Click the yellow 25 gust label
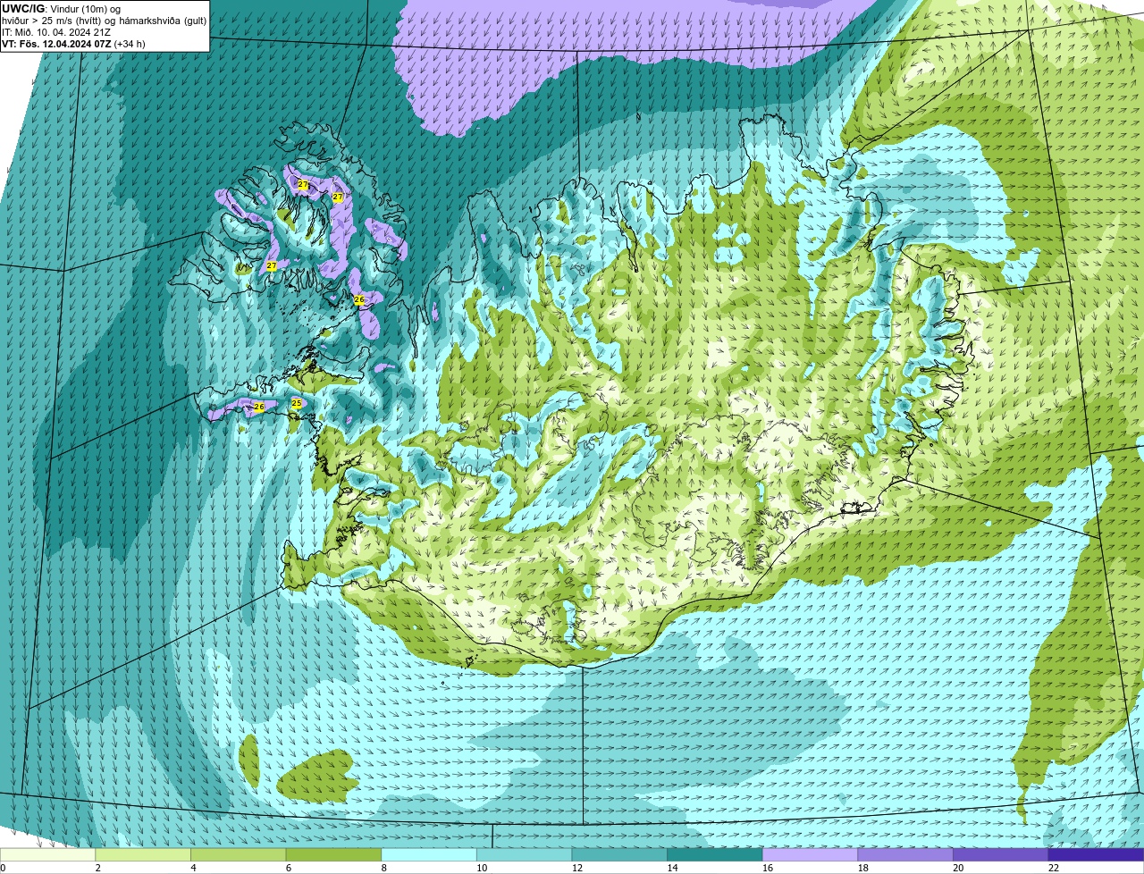Screen dimensions: 1144x874 pos(297,404)
